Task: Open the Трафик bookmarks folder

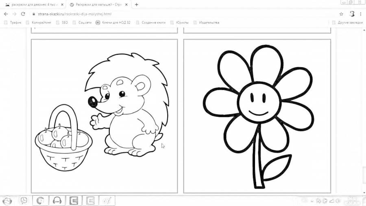Action: click(13, 22)
